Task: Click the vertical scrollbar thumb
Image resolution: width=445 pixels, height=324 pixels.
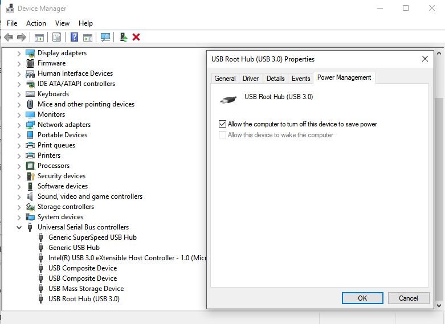Action: pos(439,199)
